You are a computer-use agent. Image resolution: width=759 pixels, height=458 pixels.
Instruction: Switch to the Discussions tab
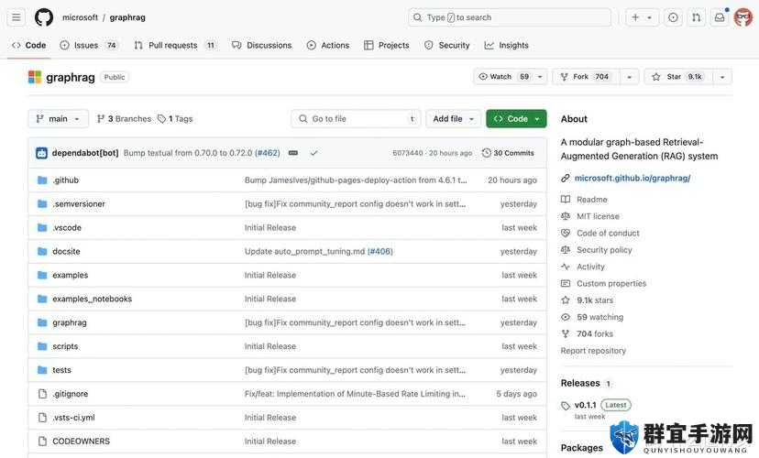tap(262, 45)
